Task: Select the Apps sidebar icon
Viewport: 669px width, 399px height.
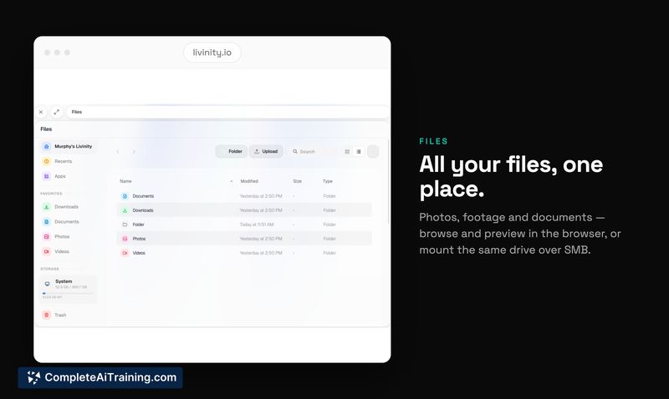Action: click(47, 176)
